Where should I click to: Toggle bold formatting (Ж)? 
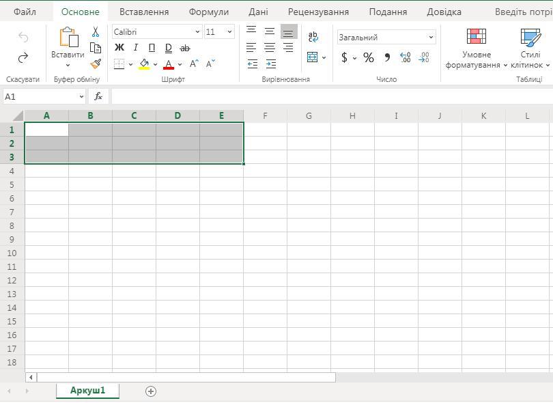(119, 48)
